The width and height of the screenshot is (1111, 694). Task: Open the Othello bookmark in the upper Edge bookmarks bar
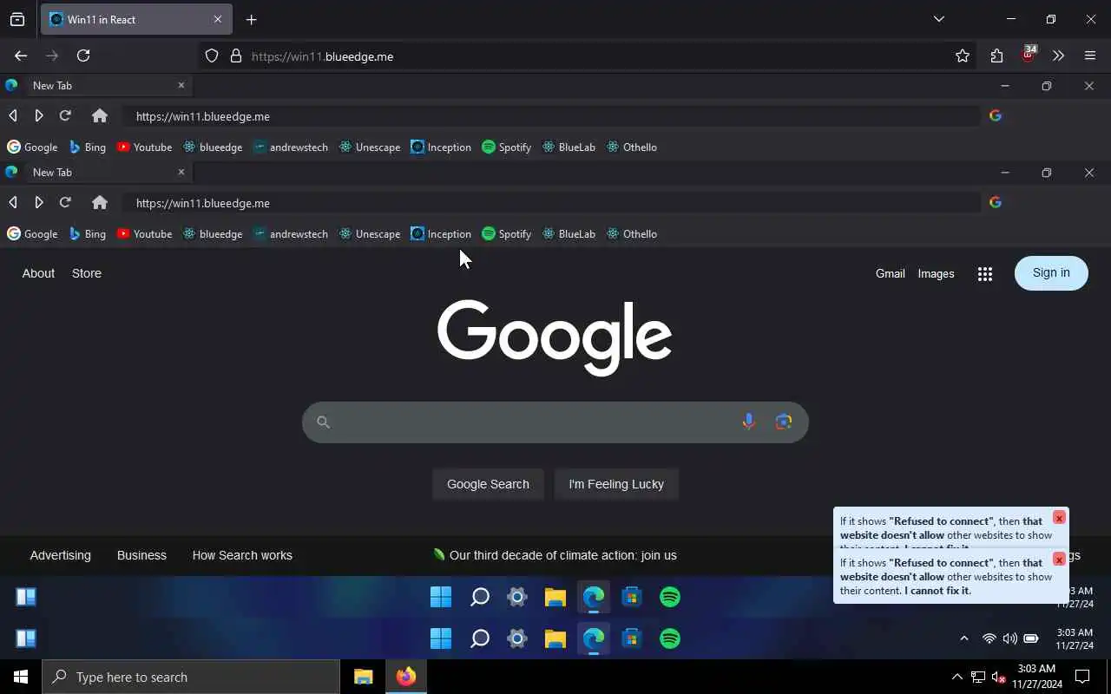pyautogui.click(x=632, y=147)
